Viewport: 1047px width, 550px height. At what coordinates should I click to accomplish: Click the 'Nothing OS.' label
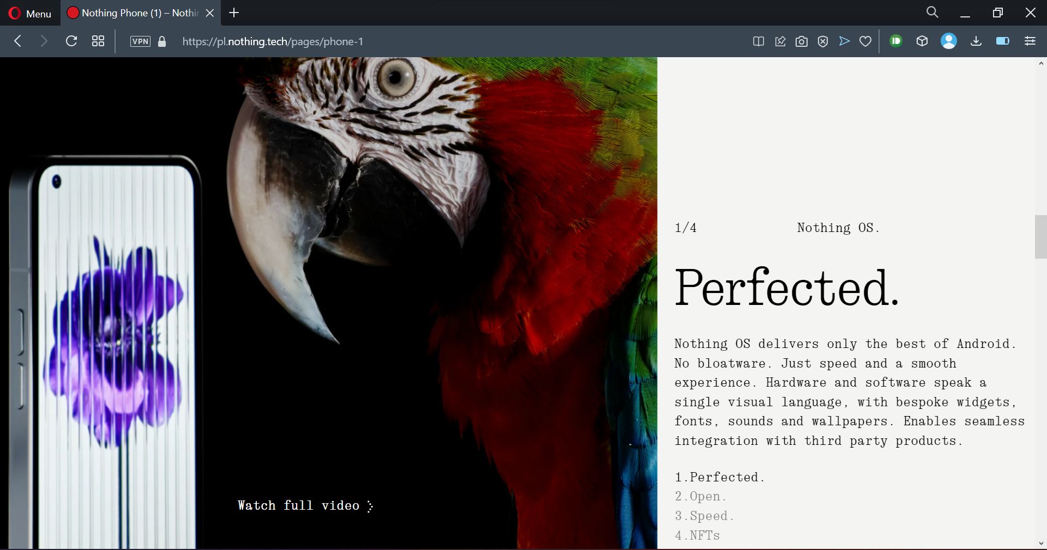click(838, 228)
